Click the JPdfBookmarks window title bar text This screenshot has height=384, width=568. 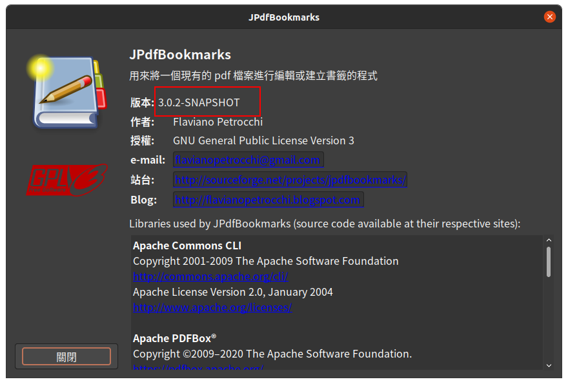(284, 17)
